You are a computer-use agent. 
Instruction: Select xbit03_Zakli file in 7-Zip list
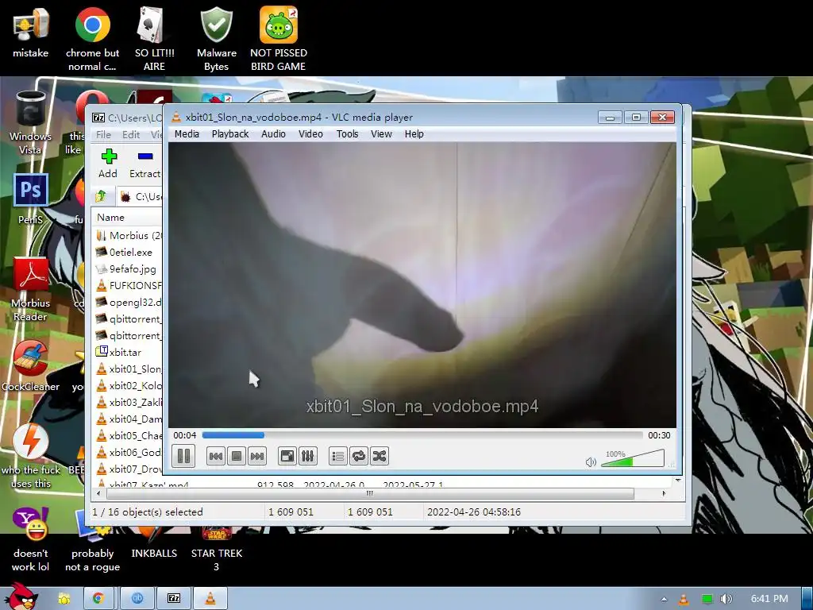[129, 402]
